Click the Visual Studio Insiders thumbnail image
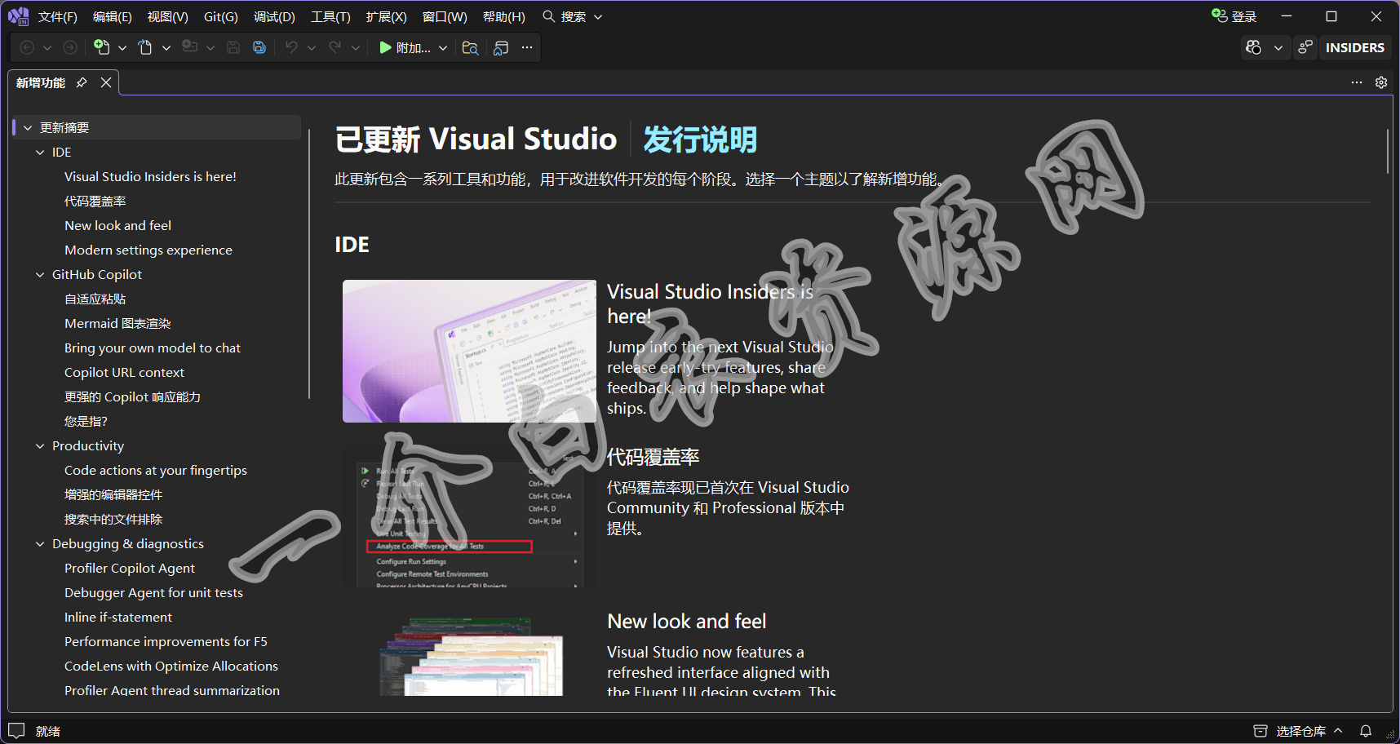 469,351
